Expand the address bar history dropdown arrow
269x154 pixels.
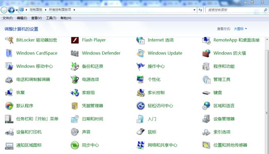194,10
